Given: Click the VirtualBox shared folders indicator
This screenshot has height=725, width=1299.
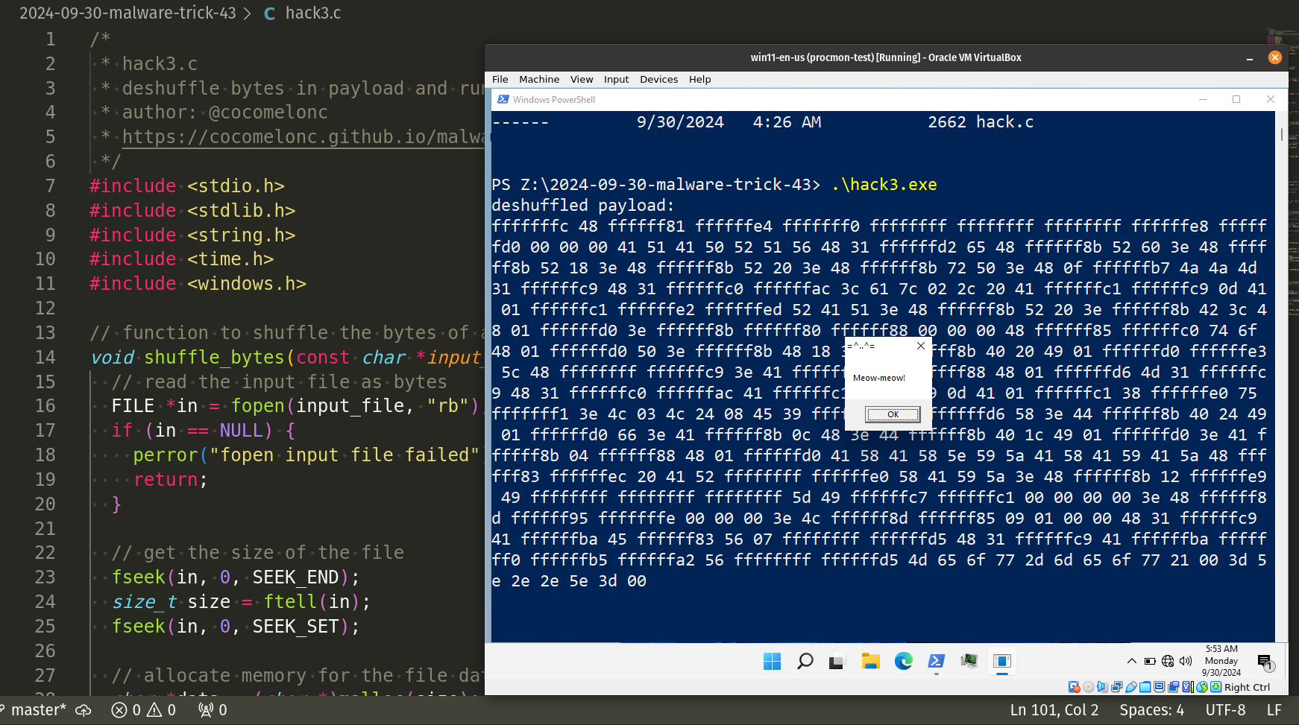Looking at the screenshot, I should pos(1145,687).
